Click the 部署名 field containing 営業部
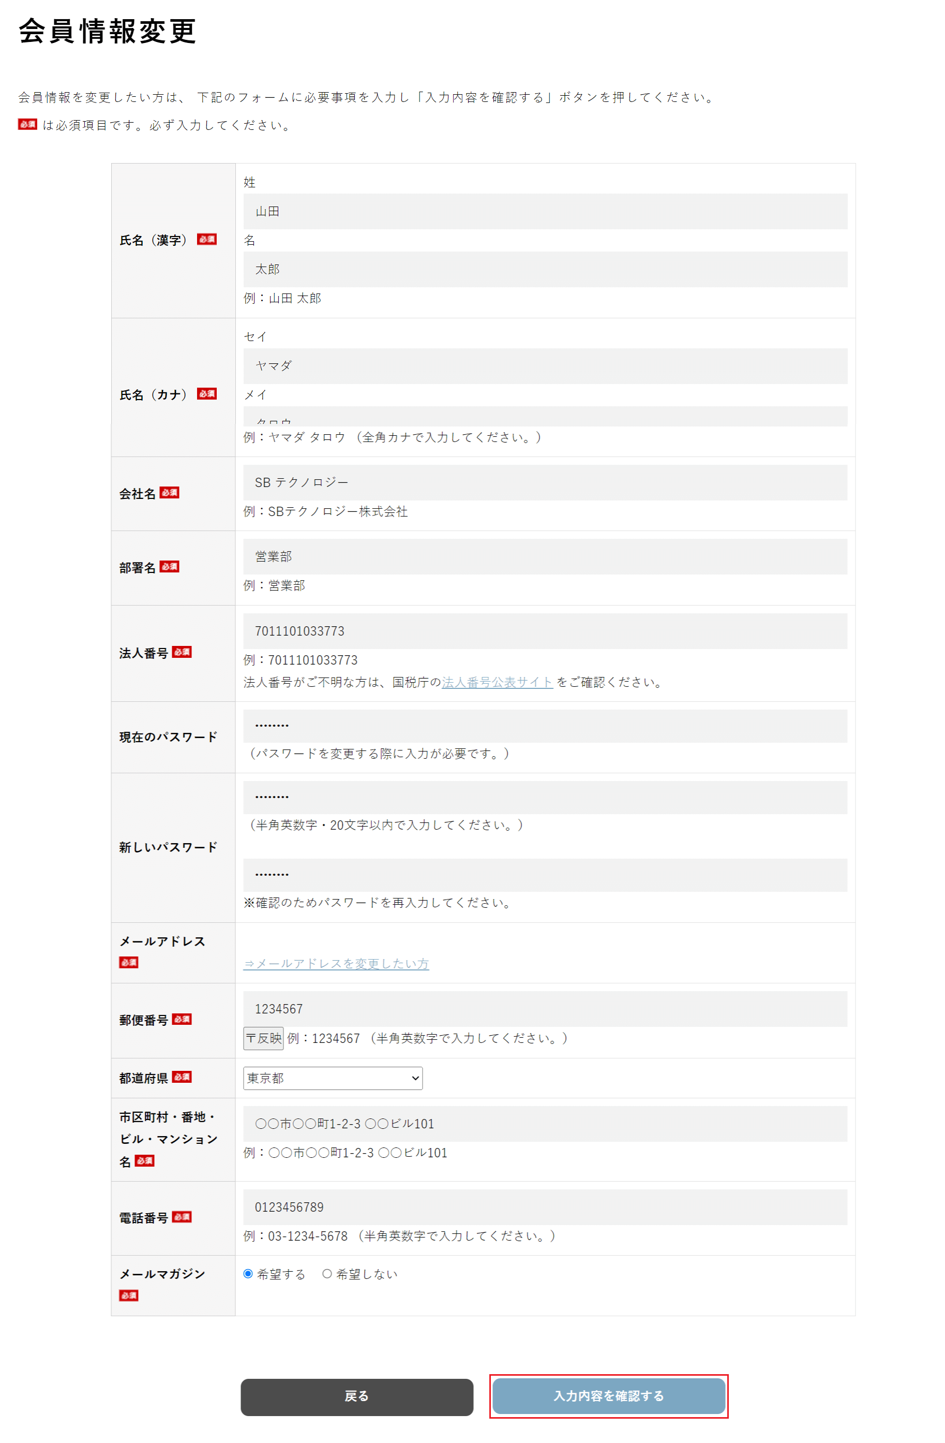945x1443 pixels. click(545, 556)
